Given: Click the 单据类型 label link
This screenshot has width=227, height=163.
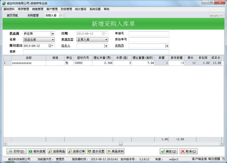Looking at the screenshot, I should 67,39.
